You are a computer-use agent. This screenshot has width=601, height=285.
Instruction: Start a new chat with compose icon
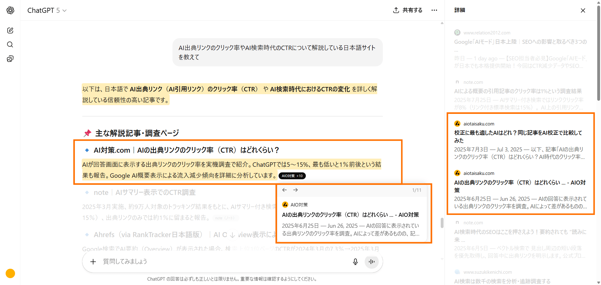10,30
